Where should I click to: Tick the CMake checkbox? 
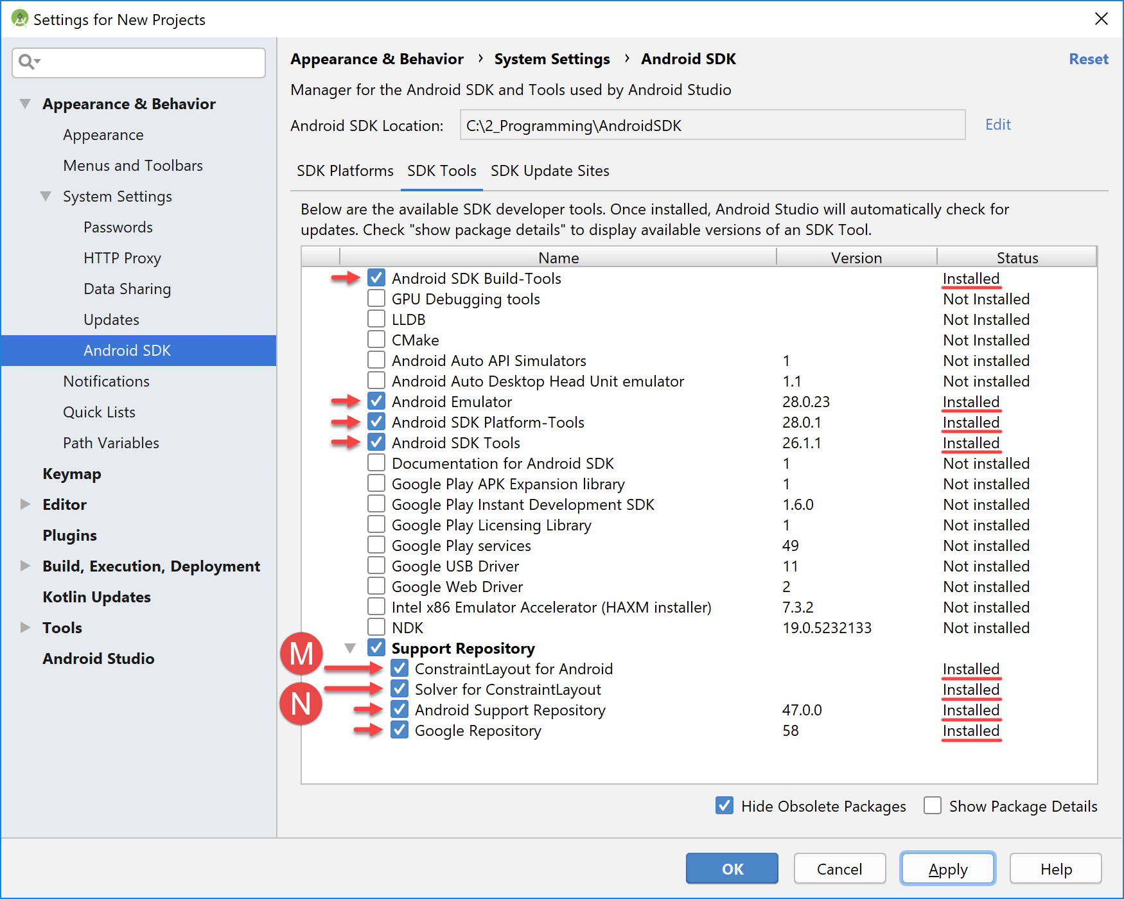click(x=376, y=340)
